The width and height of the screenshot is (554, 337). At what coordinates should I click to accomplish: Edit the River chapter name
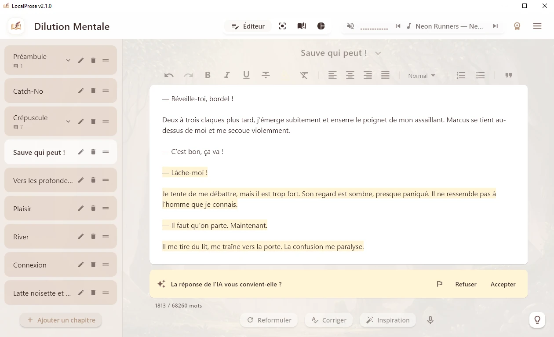81,237
